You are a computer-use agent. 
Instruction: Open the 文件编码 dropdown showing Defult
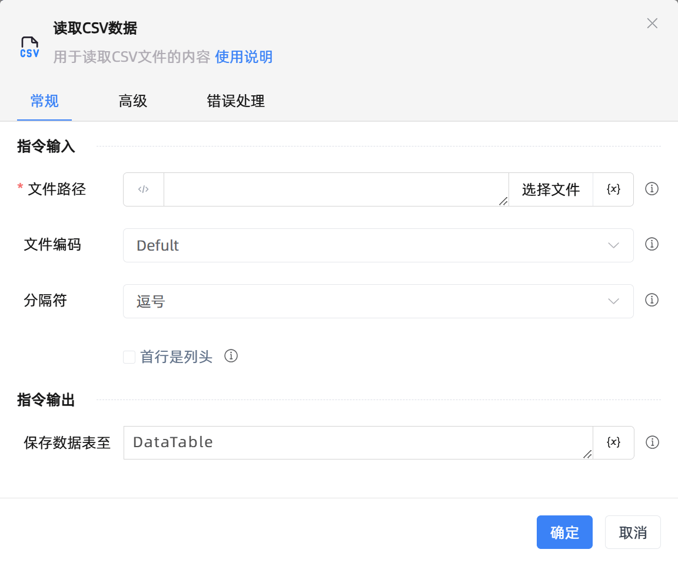pos(378,245)
